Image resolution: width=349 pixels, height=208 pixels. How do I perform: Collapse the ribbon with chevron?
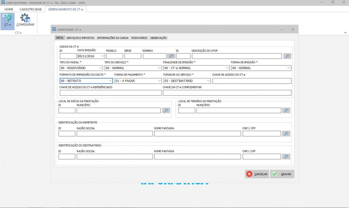[345, 33]
